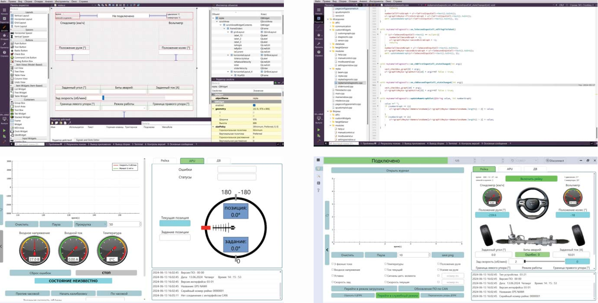Select Push Button in the widget panel
Viewport: 598px width, 303px height.
click(x=20, y=43)
